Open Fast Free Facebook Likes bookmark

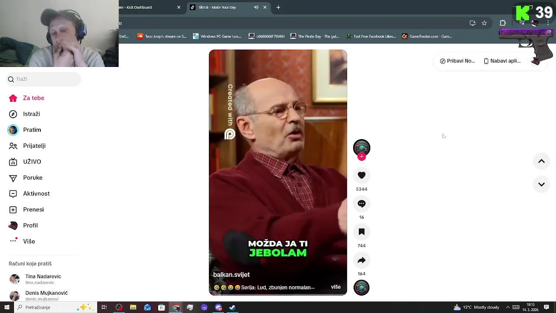371,37
